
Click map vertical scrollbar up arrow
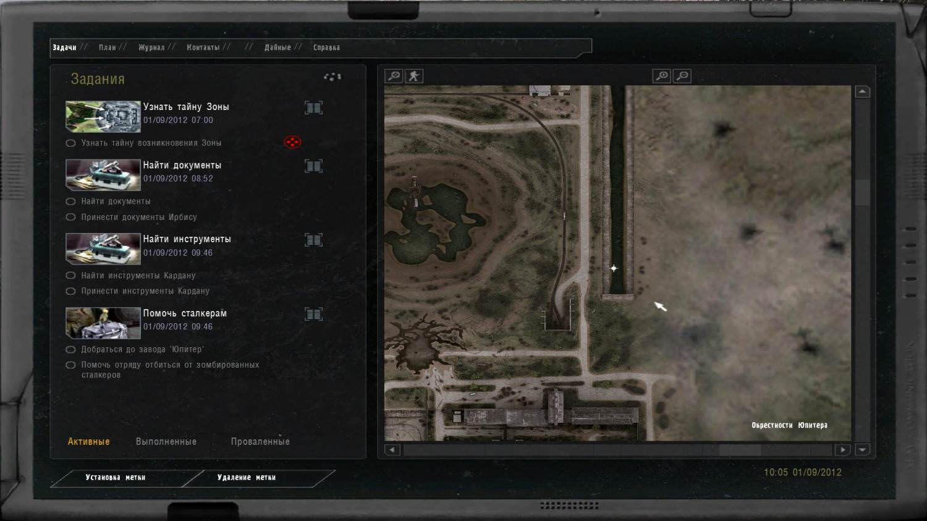tap(862, 92)
